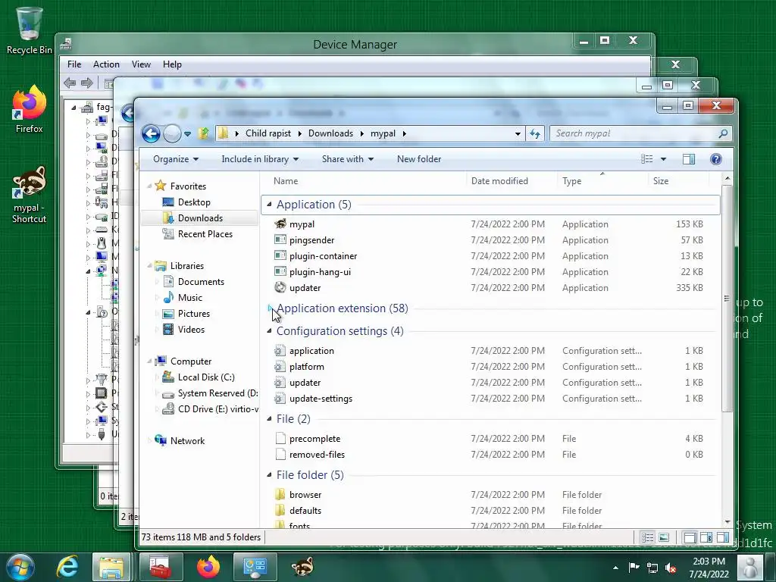Sort by the Size column header
Viewport: 776px width, 582px height.
[x=678, y=180]
